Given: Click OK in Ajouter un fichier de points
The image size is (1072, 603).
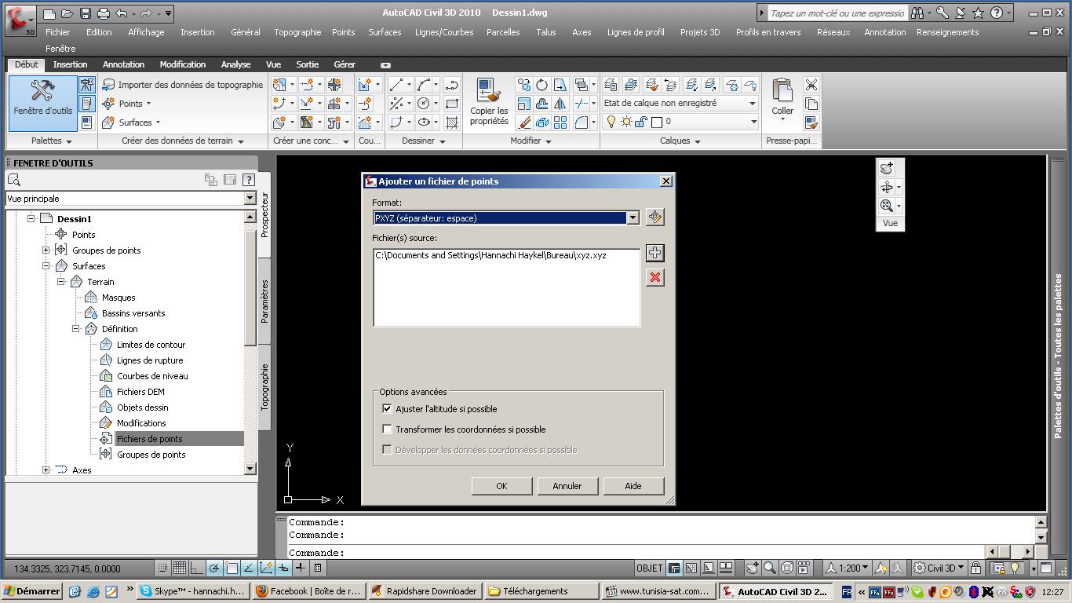Looking at the screenshot, I should point(501,486).
